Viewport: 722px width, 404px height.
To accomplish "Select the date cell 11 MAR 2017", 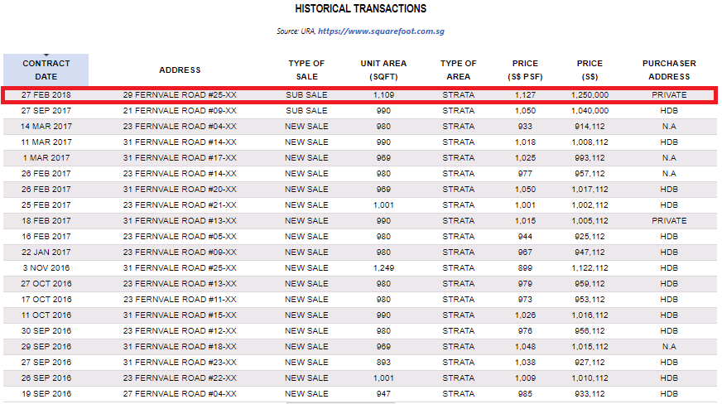I will [x=46, y=142].
